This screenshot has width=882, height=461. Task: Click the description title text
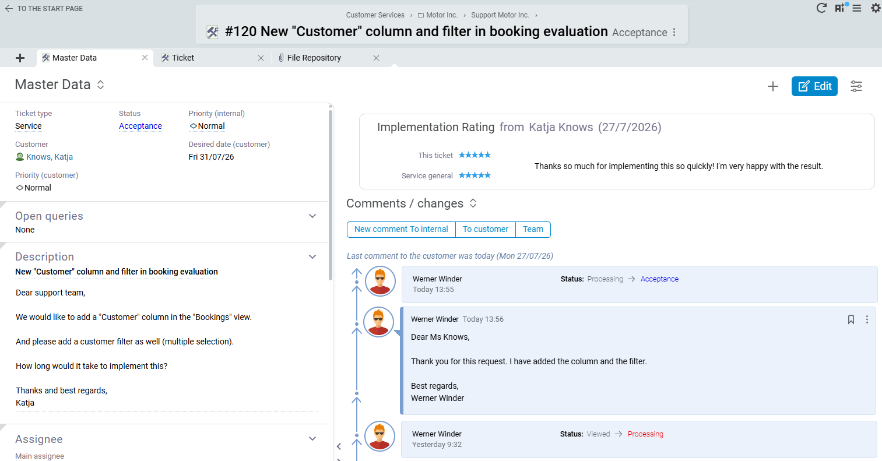coord(117,272)
